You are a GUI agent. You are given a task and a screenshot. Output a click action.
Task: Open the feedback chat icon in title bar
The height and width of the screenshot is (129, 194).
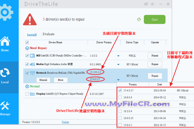point(146,4)
